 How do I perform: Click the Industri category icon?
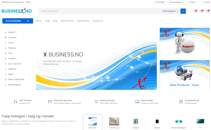[x=6, y=32]
